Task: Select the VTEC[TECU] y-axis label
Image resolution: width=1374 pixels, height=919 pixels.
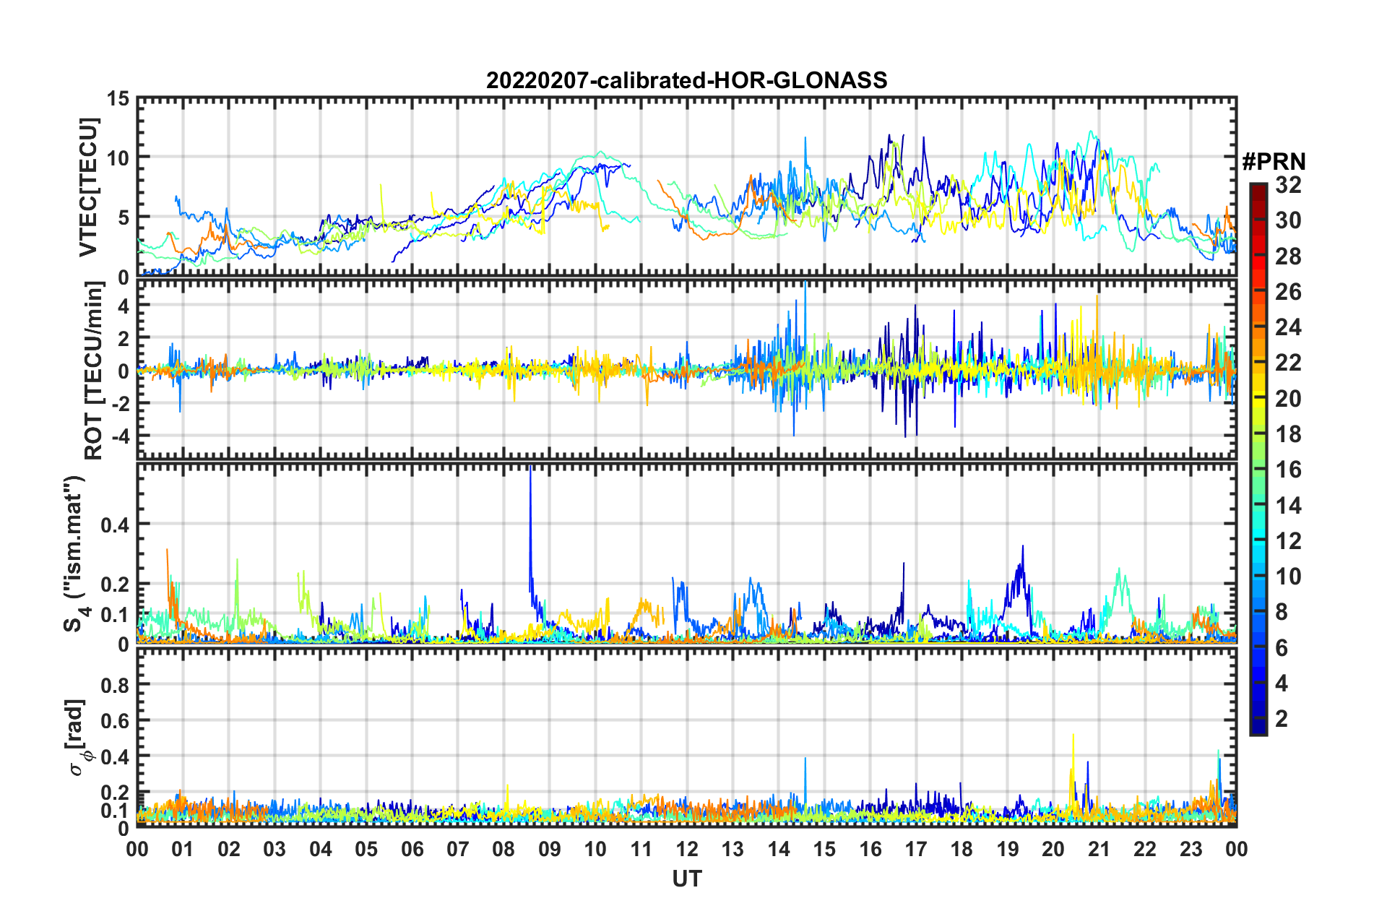Action: [88, 188]
